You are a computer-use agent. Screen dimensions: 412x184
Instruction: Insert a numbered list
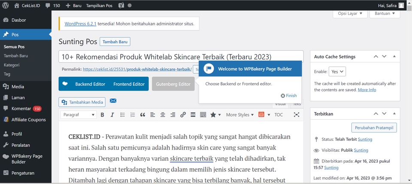pyautogui.click(x=133, y=115)
